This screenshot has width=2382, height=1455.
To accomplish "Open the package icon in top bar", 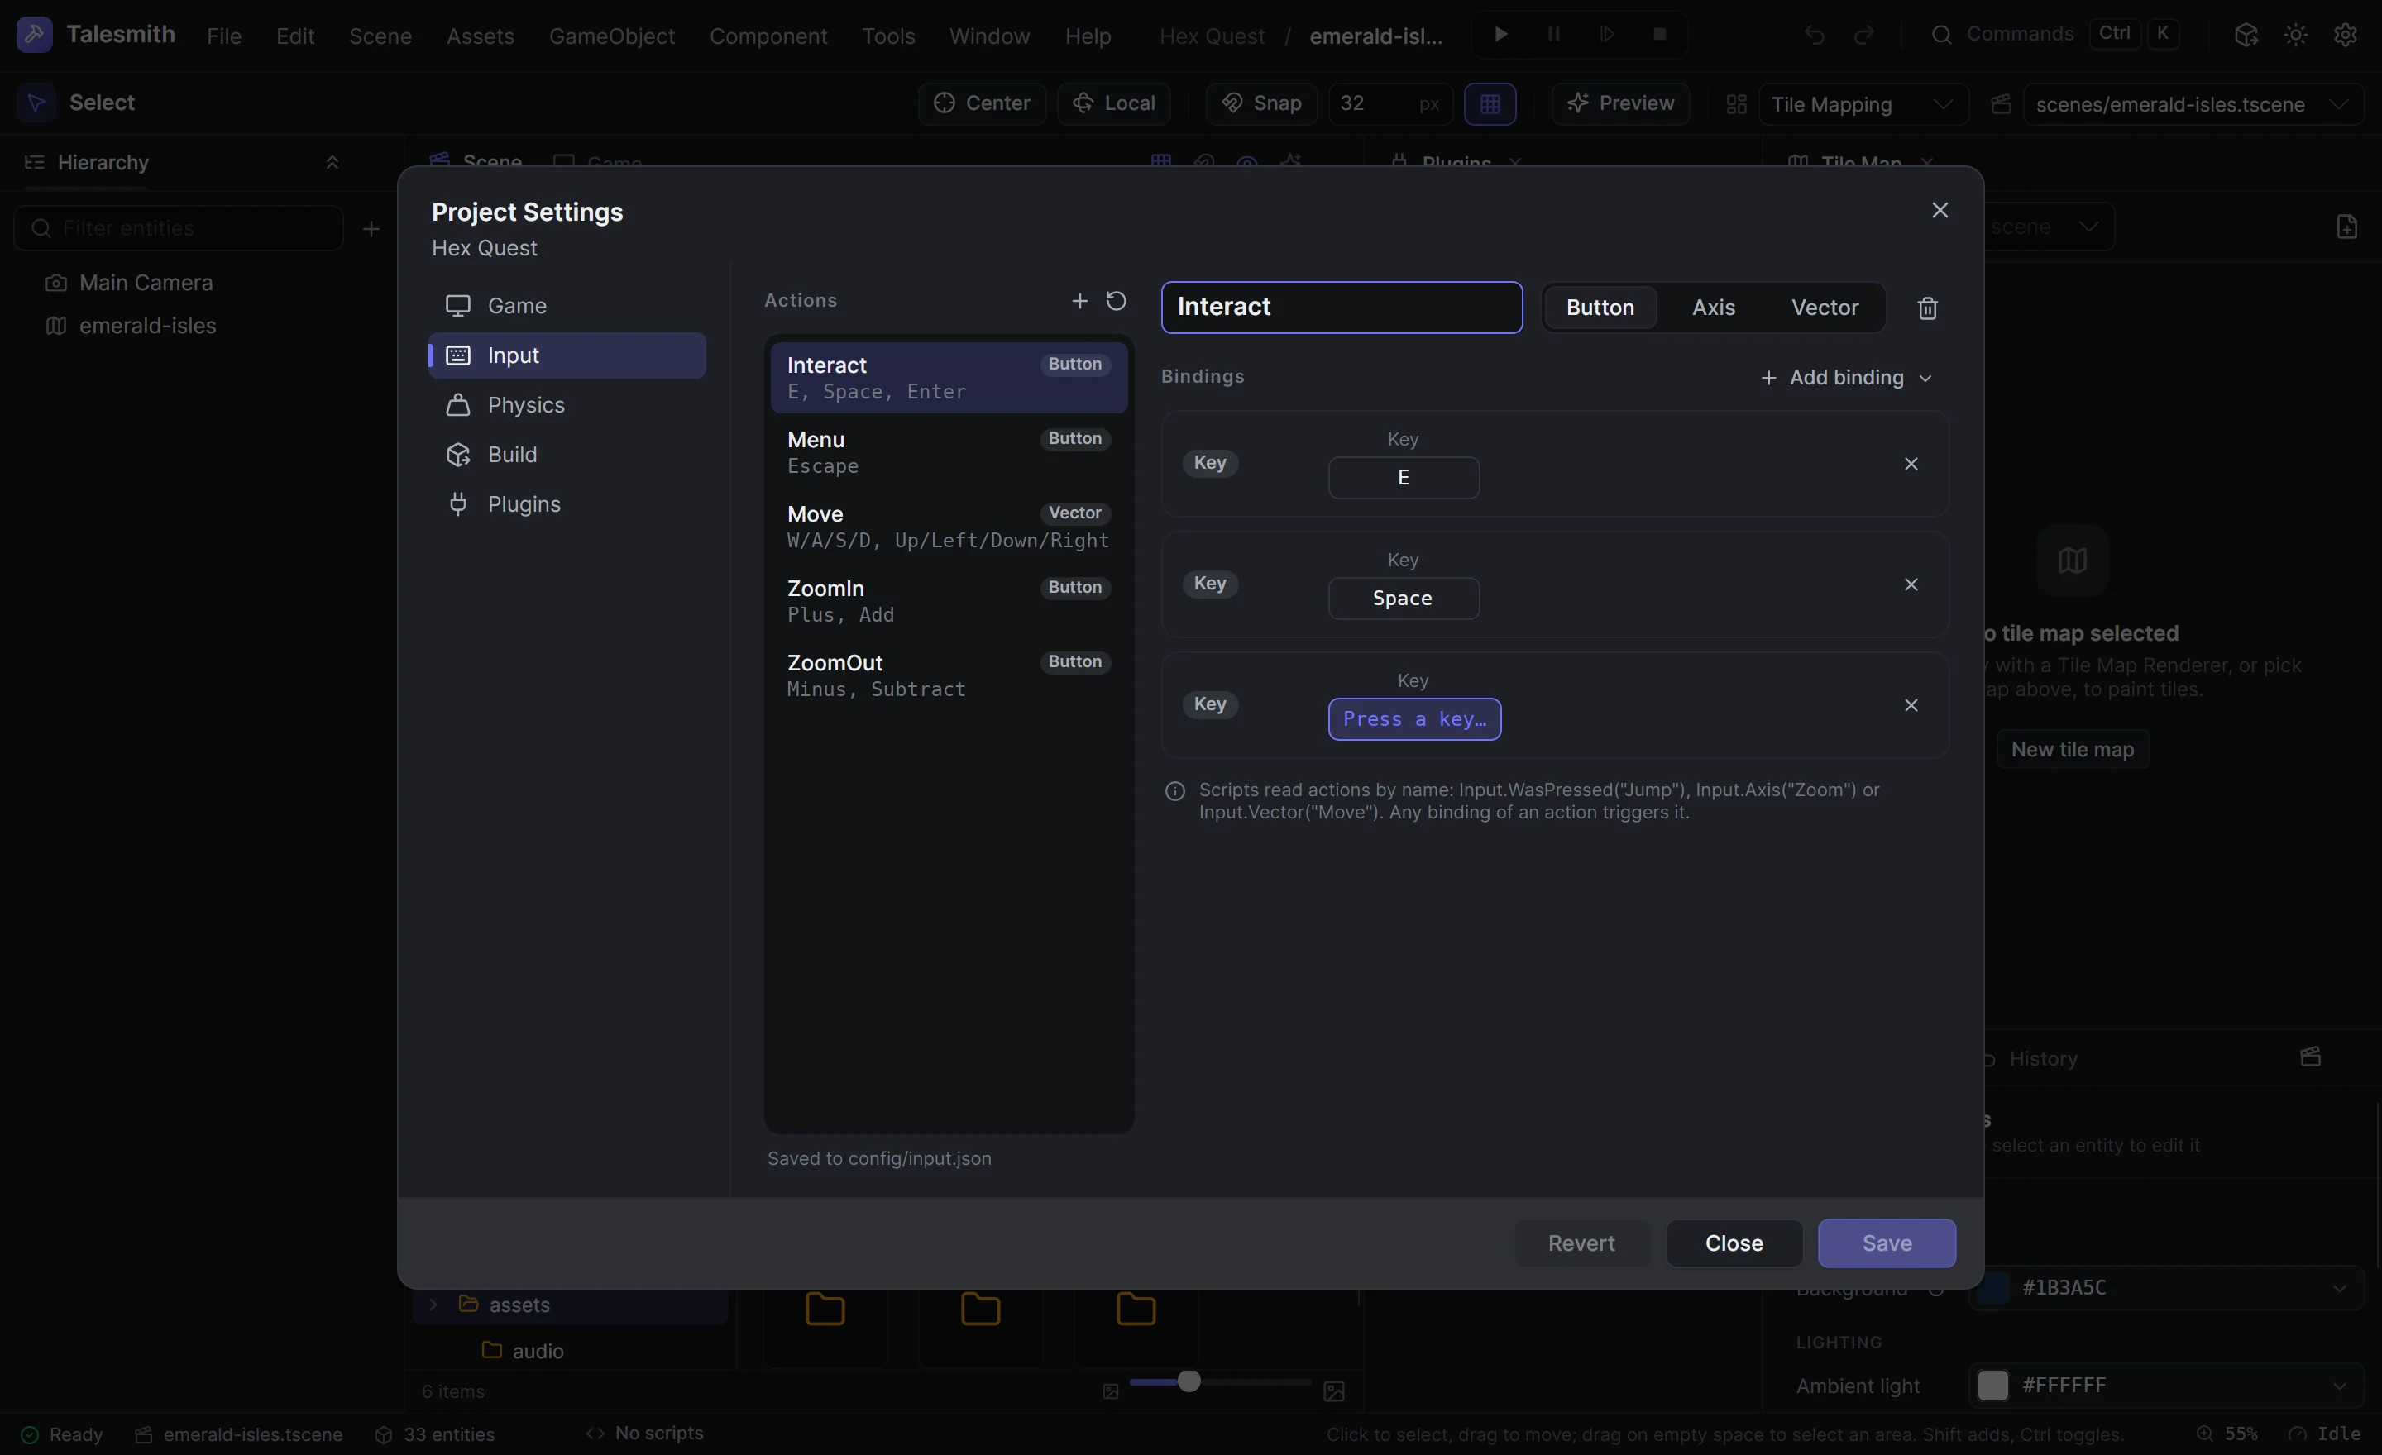I will (2246, 35).
